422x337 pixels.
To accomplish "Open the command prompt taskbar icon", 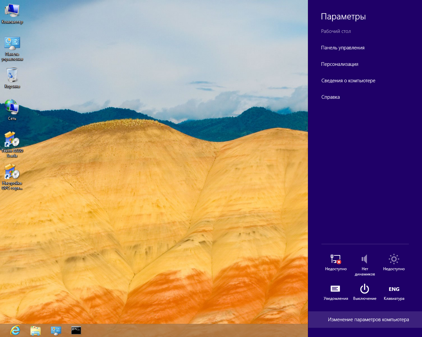I will click(76, 330).
